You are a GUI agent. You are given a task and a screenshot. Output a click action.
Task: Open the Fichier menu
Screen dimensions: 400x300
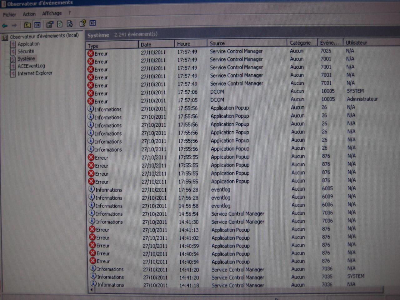click(x=9, y=14)
